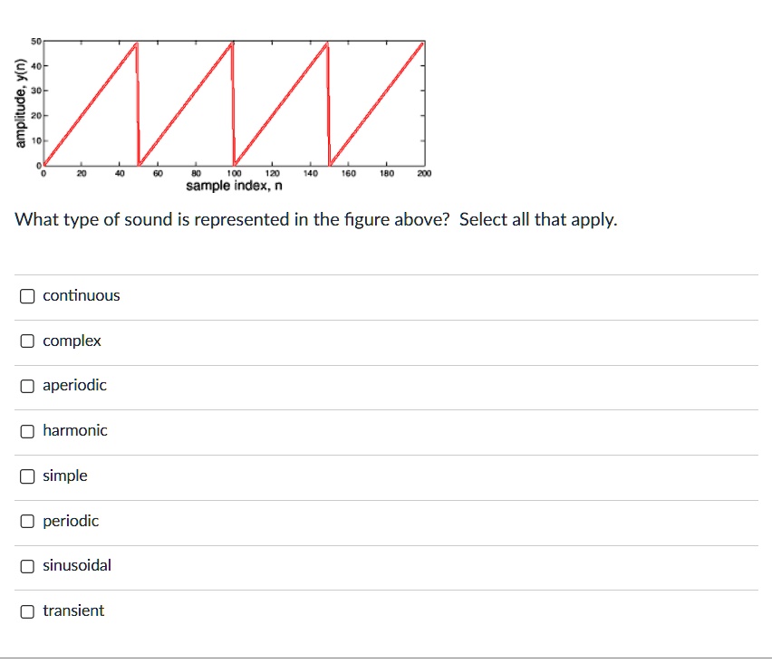The image size is (772, 663).
Task: Click the 'periodic' option label
Action: tap(71, 521)
